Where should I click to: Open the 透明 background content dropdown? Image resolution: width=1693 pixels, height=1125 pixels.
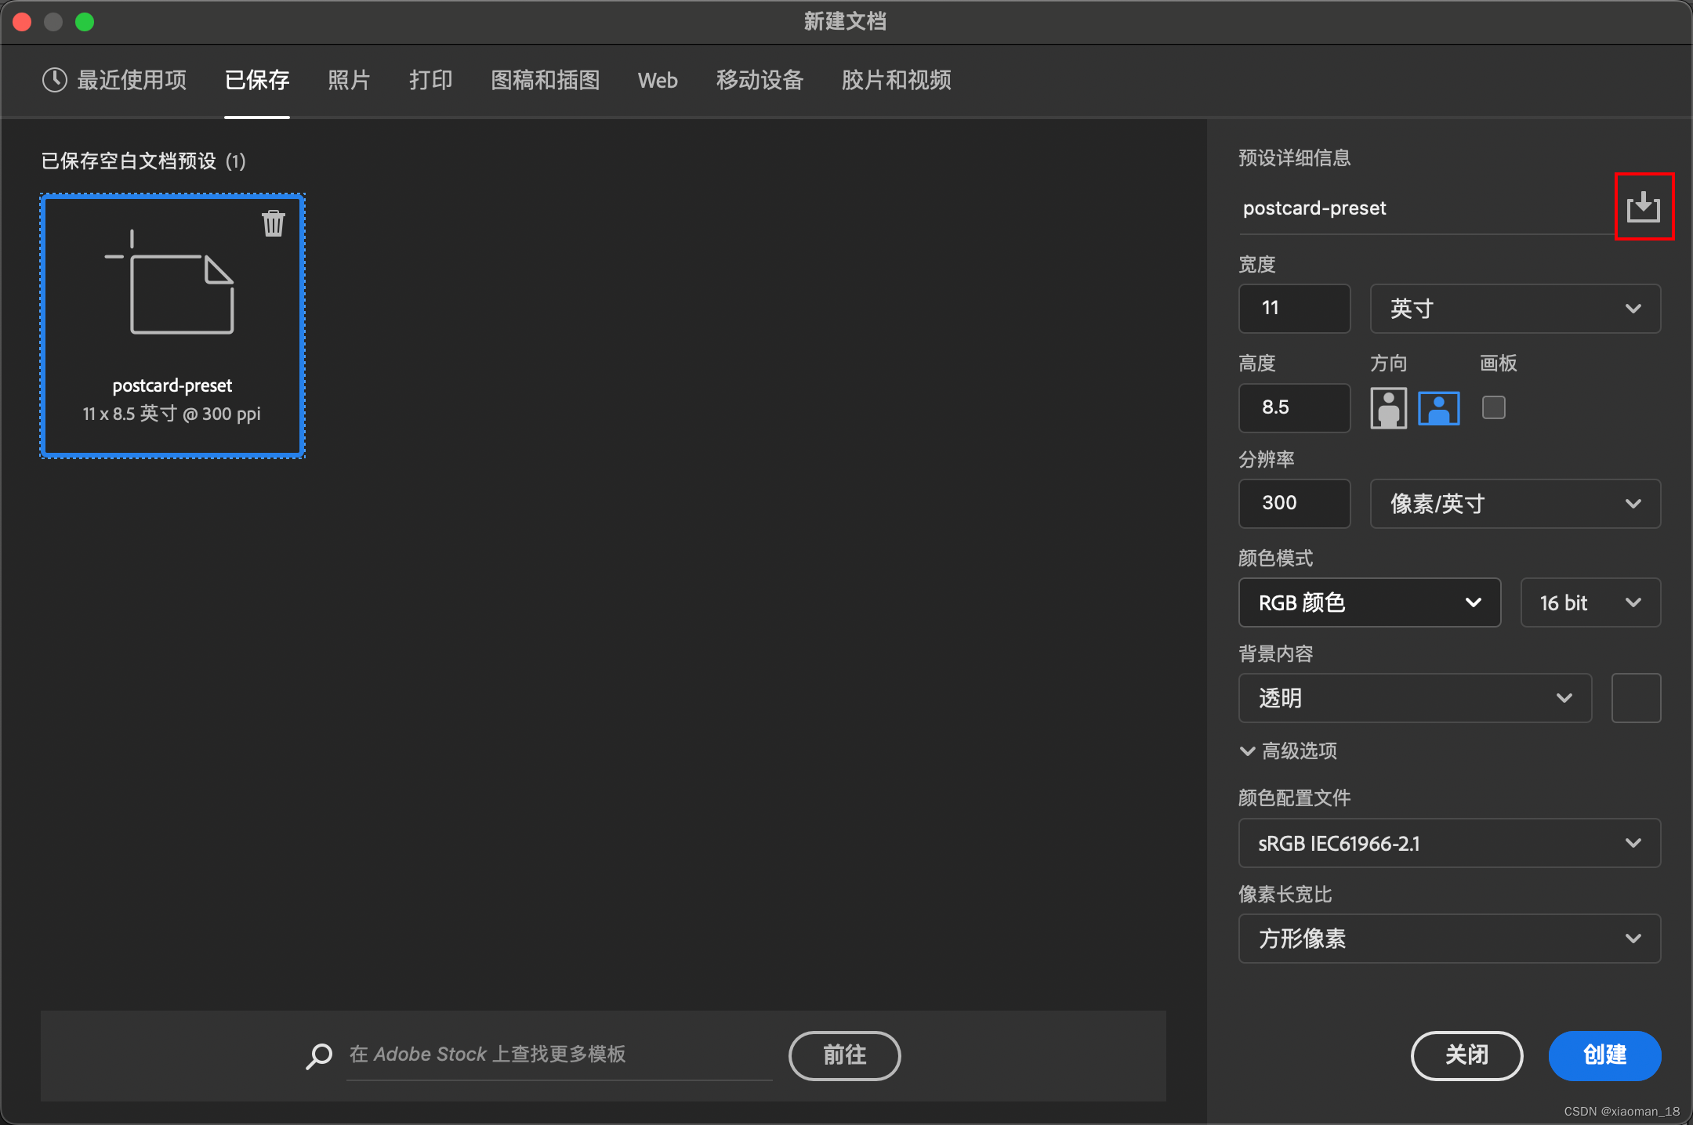[1415, 698]
